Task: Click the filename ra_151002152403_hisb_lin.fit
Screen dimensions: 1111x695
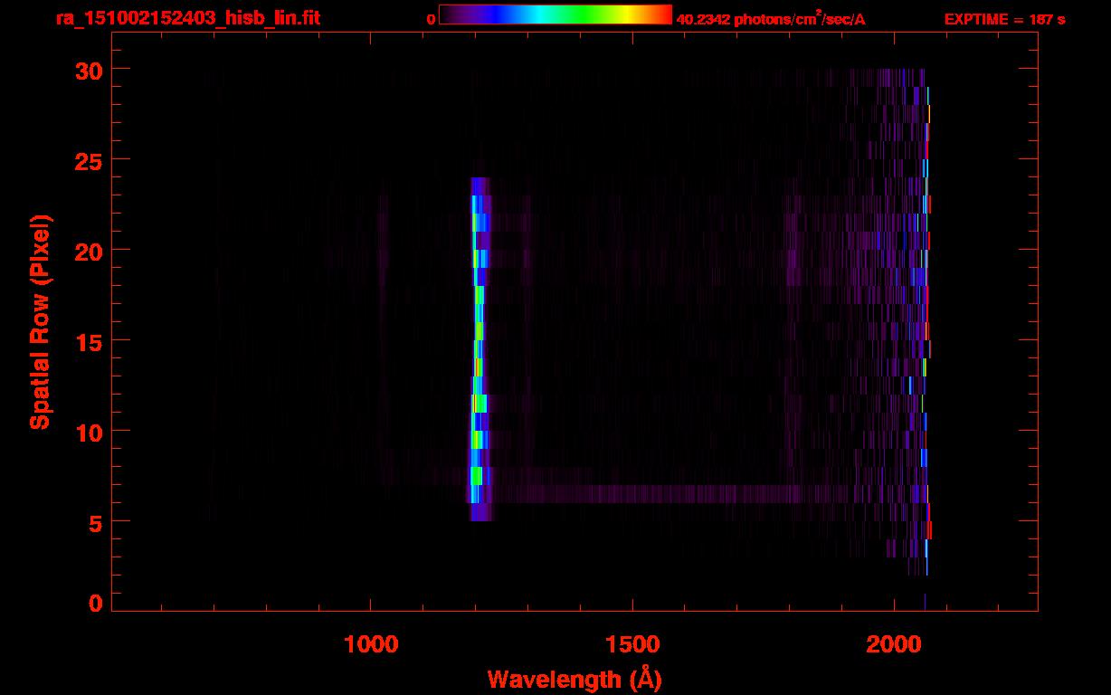Action: coord(187,18)
